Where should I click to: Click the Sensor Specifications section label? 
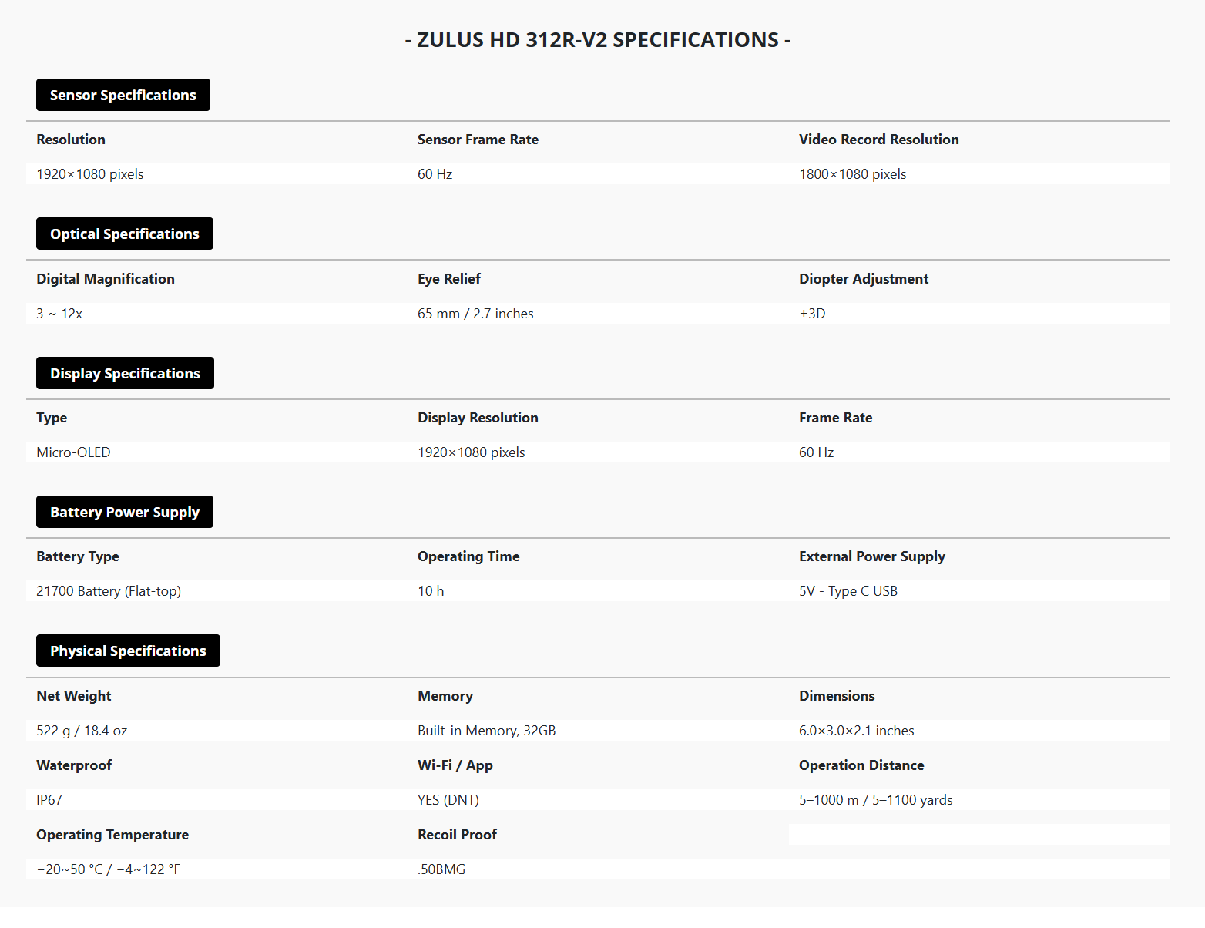pos(123,96)
